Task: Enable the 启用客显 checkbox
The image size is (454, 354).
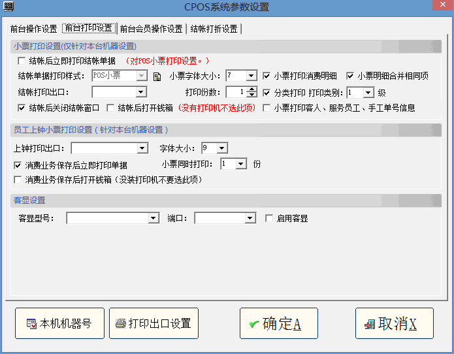Action: tap(269, 218)
